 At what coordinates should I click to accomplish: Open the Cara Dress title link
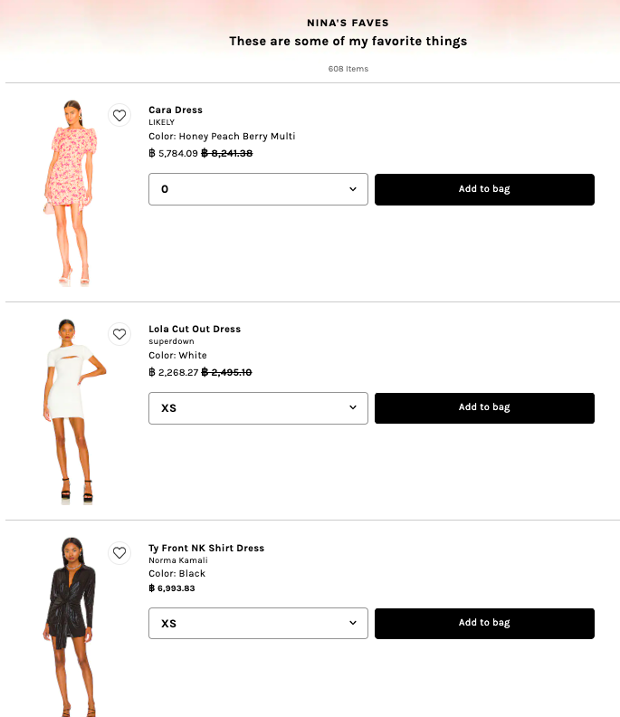tap(176, 110)
